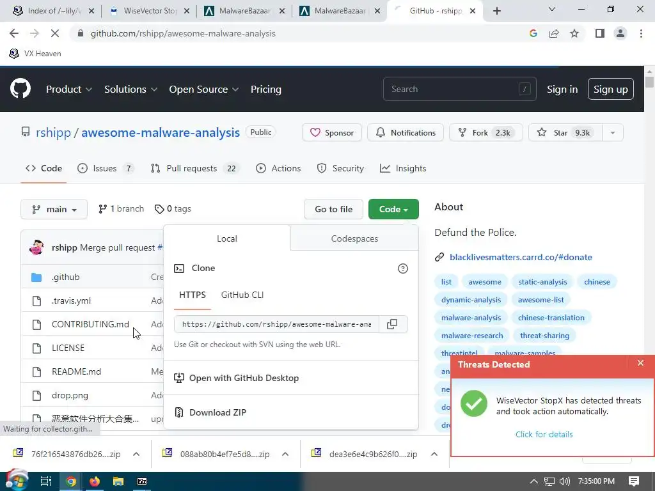Open Chrome tab search chevron
Image resolution: width=655 pixels, height=491 pixels.
pos(552,9)
